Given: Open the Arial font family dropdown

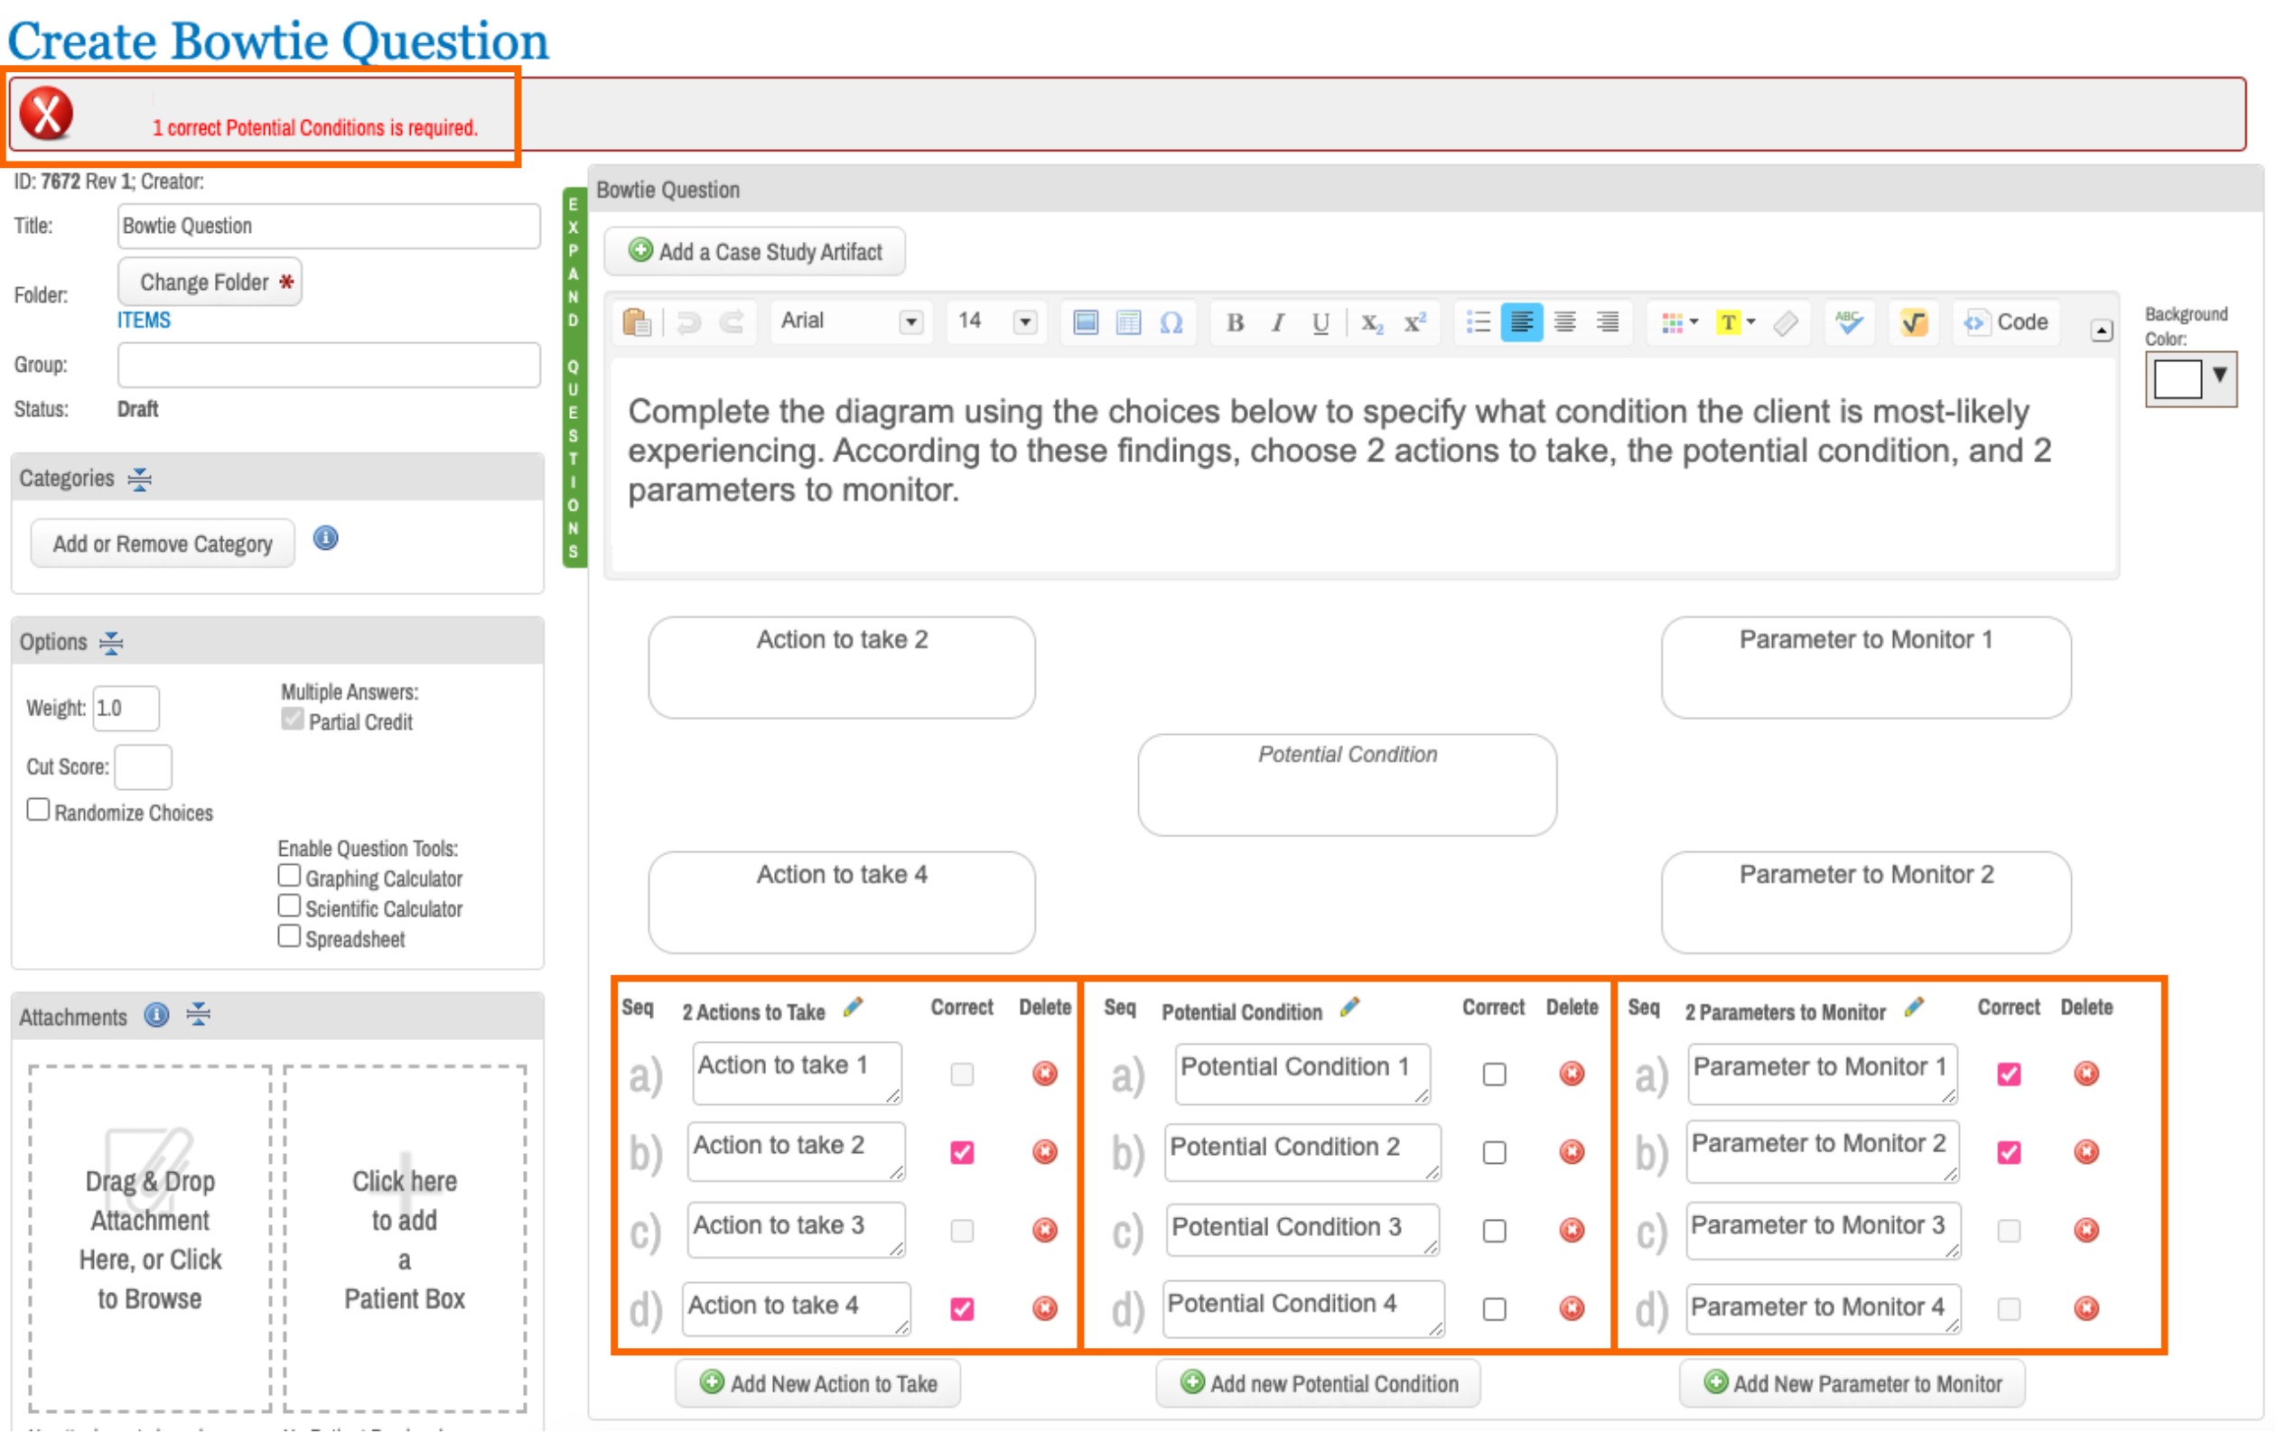Looking at the screenshot, I should pos(910,322).
